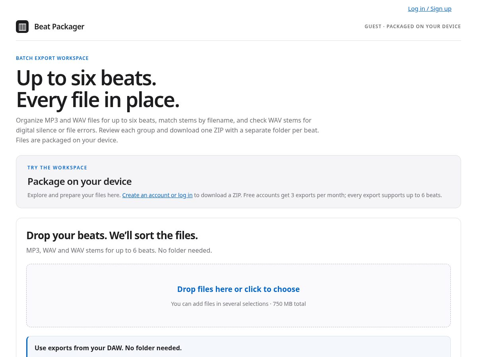
Task: Click the 'Guest · Packaged on your device' status text
Action: [x=413, y=27]
